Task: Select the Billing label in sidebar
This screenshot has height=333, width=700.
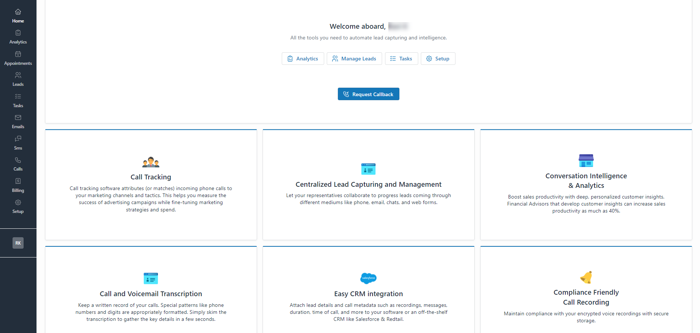Action: pyautogui.click(x=18, y=190)
